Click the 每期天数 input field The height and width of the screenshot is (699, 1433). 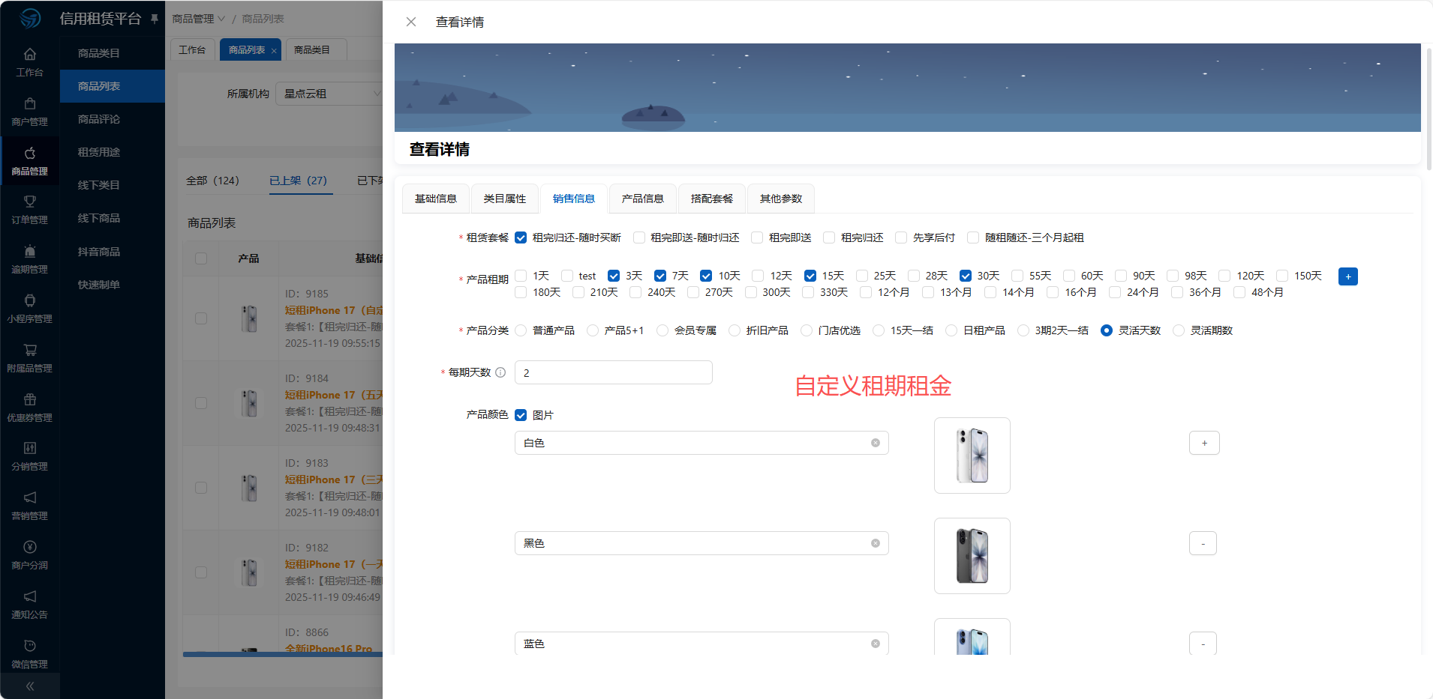coord(613,372)
